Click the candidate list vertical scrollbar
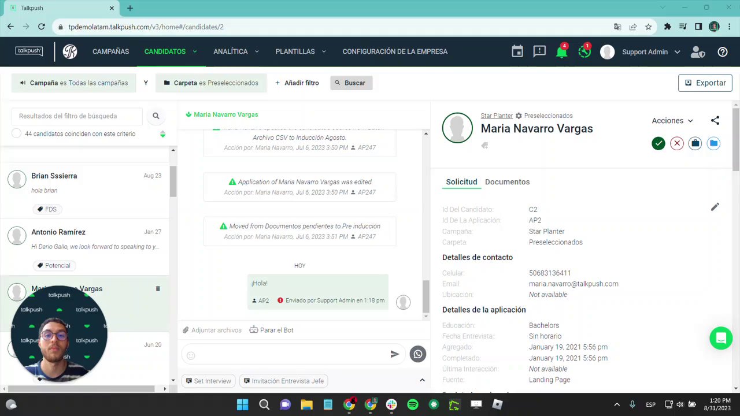 [173, 182]
